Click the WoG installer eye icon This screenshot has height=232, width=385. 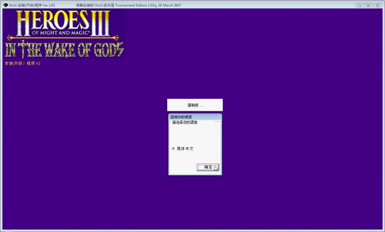tap(5, 5)
